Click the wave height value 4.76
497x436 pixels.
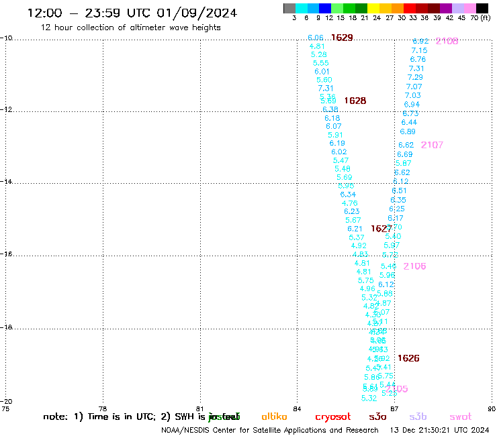(350, 203)
